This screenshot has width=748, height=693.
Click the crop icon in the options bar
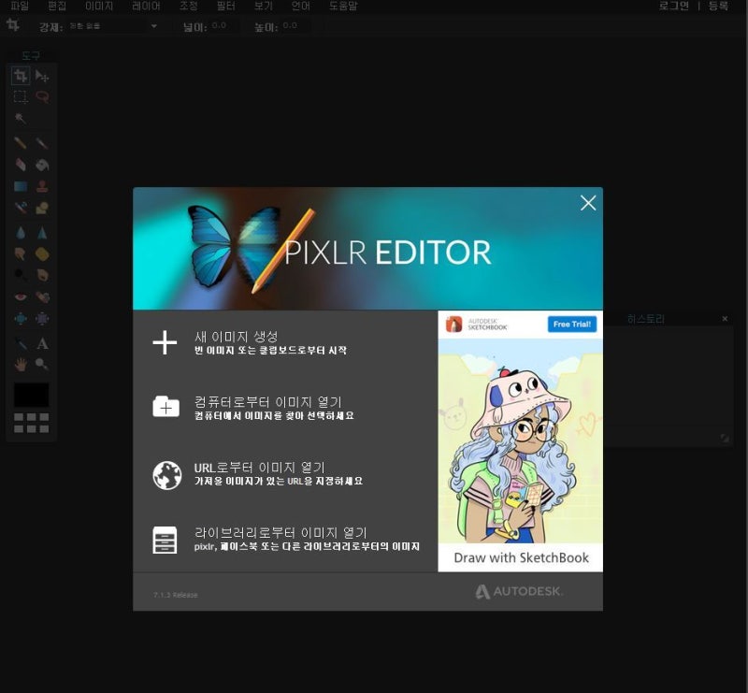pos(13,25)
